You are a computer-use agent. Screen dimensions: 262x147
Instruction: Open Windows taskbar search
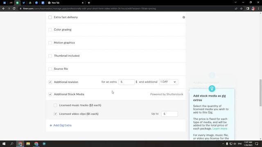point(12,144)
